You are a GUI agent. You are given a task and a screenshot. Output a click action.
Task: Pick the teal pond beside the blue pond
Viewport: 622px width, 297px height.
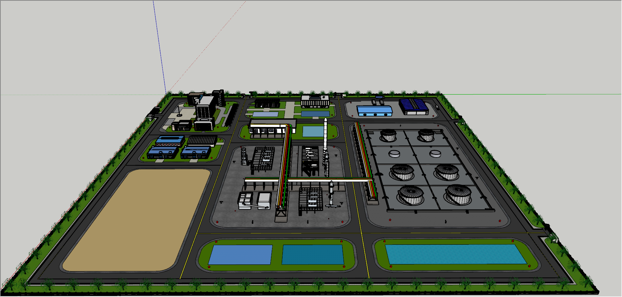[x=313, y=254]
